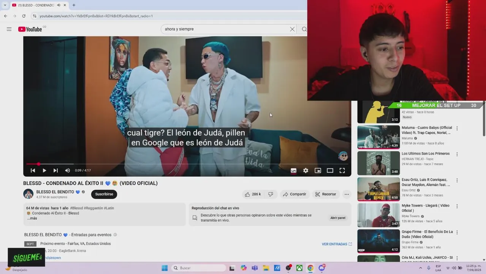Open options for Los Ultimos Son Los Primeros
The image size is (486, 274).
[x=457, y=155]
